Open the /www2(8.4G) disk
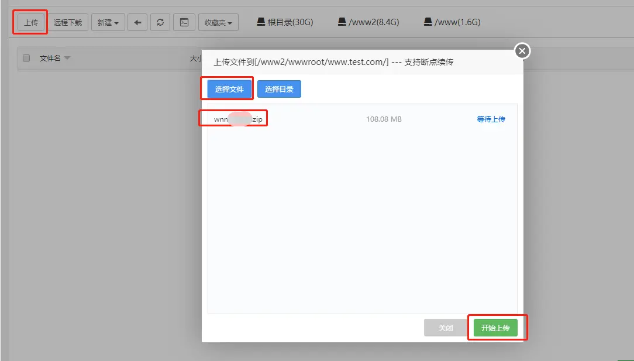This screenshot has width=634, height=361. pyautogui.click(x=368, y=22)
